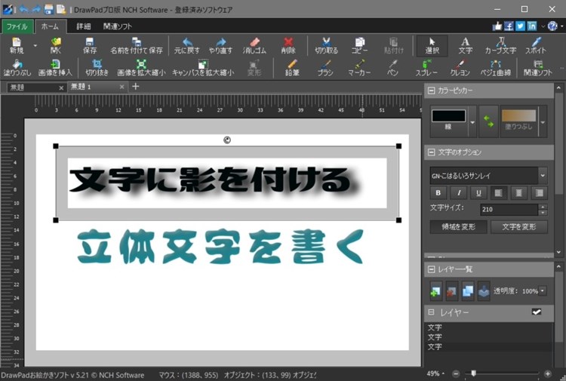The image size is (566, 381).
Task: Activate the 選択 selection tool
Action: pos(432,45)
